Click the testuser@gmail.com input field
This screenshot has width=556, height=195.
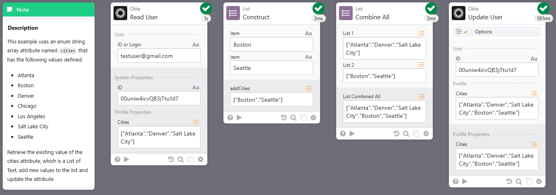159,56
